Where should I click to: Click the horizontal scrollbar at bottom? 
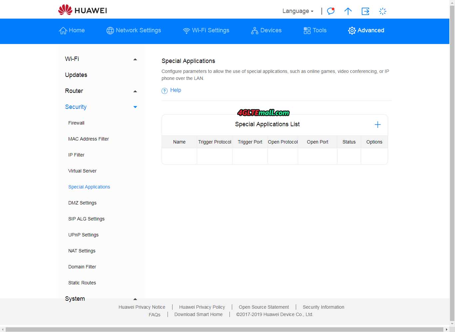(x=225, y=329)
